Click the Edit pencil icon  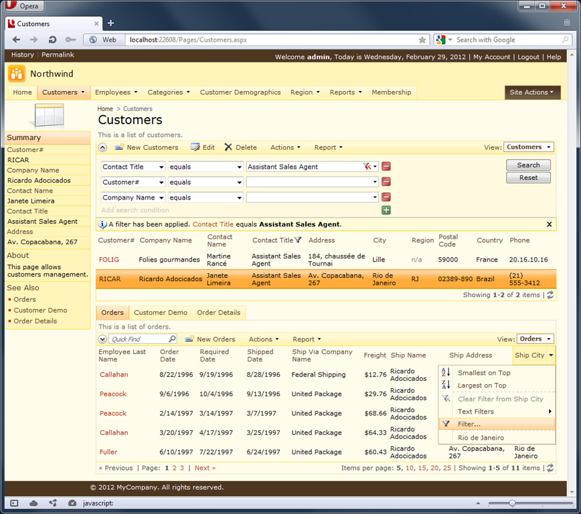coord(195,147)
